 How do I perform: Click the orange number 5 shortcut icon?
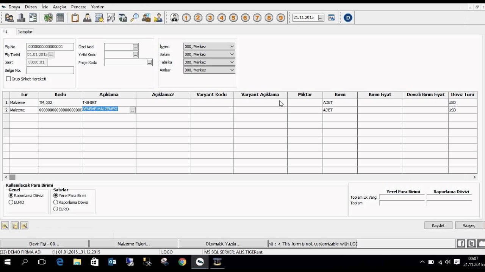point(233,18)
